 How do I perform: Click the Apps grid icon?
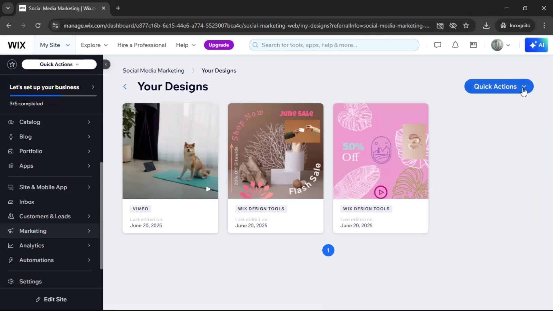(x=11, y=166)
